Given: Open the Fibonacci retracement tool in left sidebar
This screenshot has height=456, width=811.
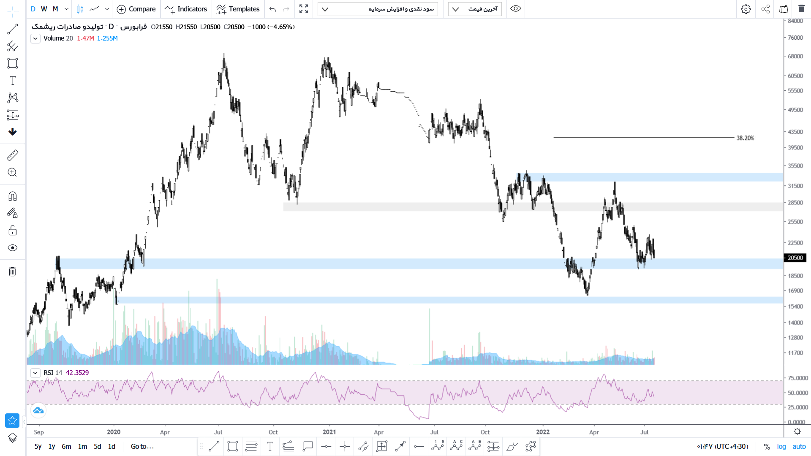Looking at the screenshot, I should coord(13,46).
